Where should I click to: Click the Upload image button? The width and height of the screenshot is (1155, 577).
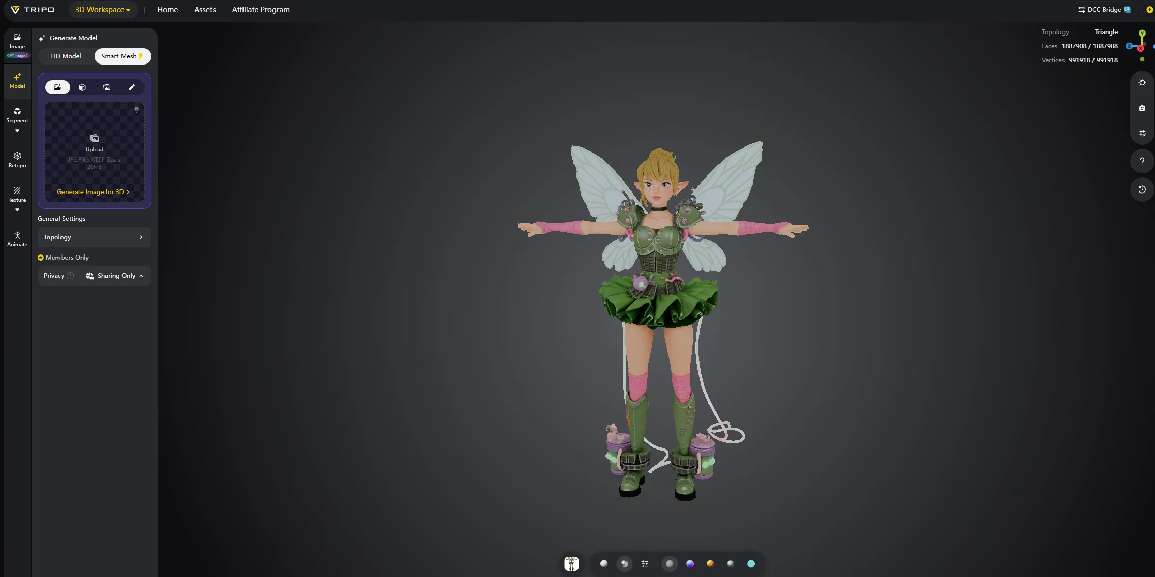tap(95, 143)
